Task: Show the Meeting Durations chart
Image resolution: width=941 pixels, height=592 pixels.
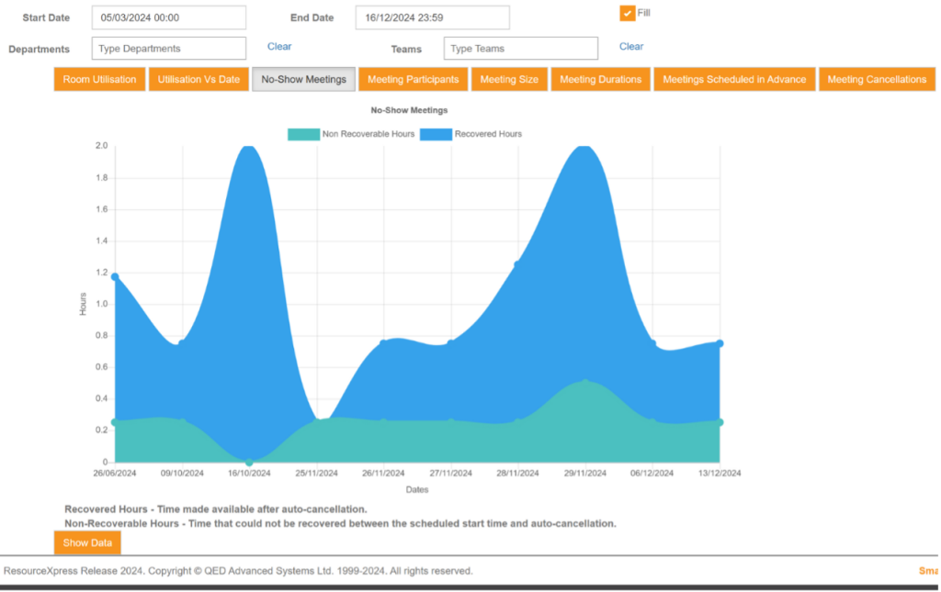Action: [600, 80]
